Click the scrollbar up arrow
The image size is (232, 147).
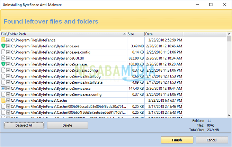tap(229, 34)
